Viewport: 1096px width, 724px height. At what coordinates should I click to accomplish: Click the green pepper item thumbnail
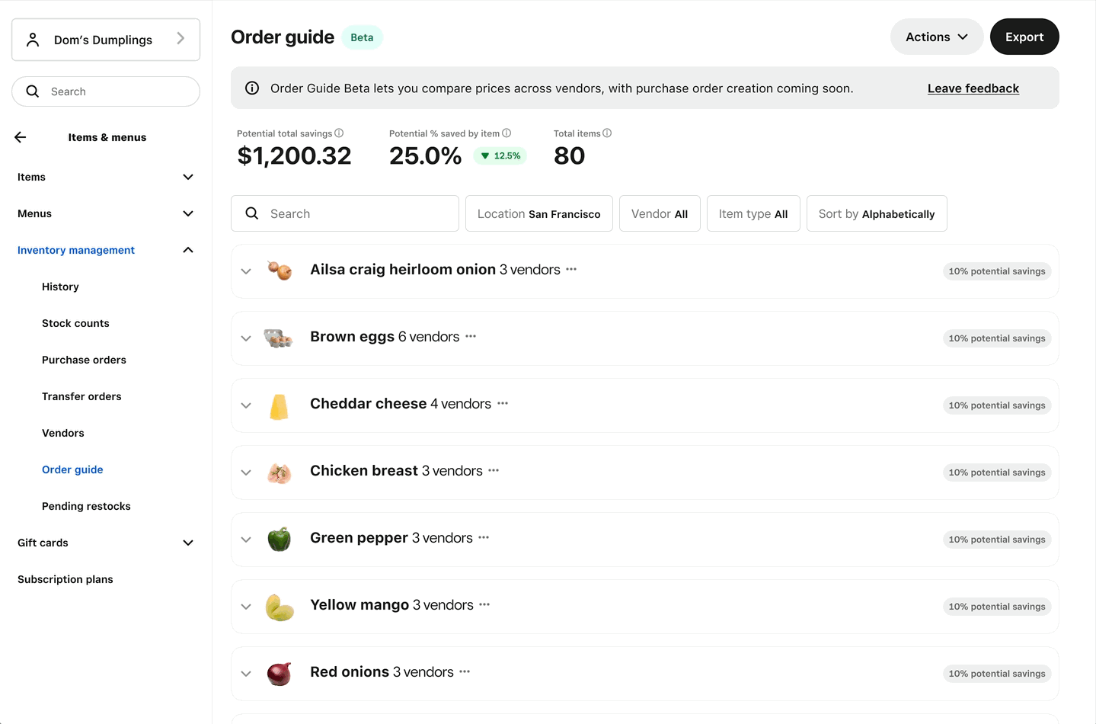click(x=280, y=539)
